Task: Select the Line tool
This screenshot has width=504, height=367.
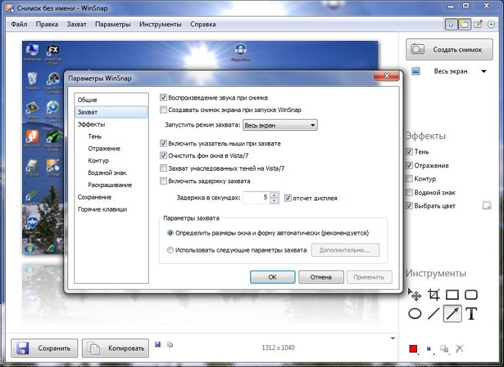Action: pyautogui.click(x=433, y=313)
